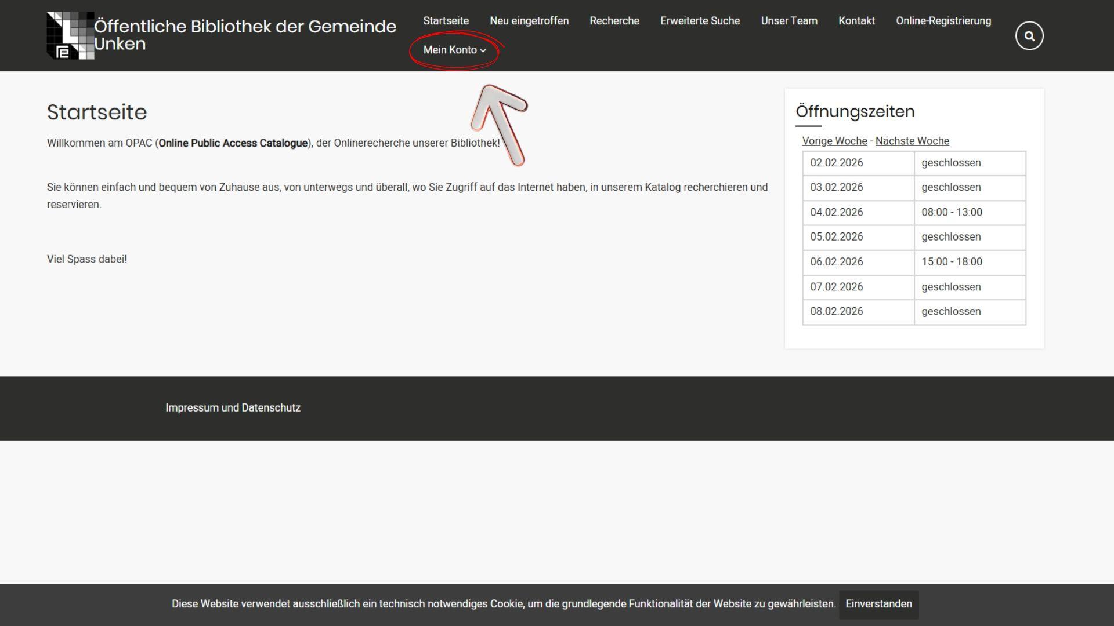Open Erweiterte Suche in navigation
This screenshot has width=1114, height=626.
pyautogui.click(x=700, y=21)
